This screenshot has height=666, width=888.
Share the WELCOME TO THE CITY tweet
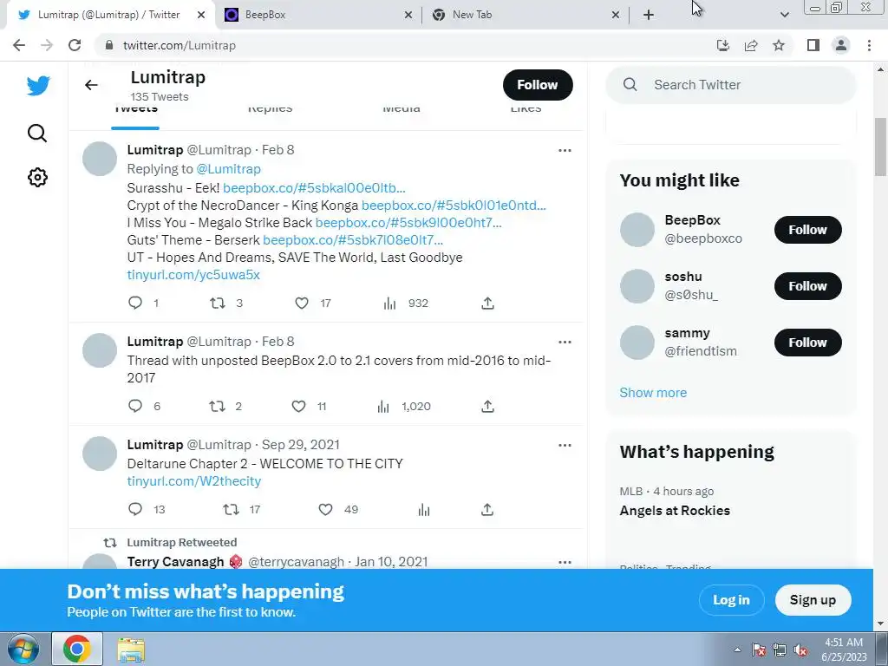487,509
